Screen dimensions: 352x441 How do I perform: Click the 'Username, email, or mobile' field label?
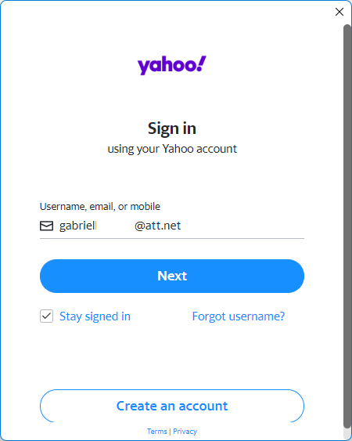(x=100, y=207)
